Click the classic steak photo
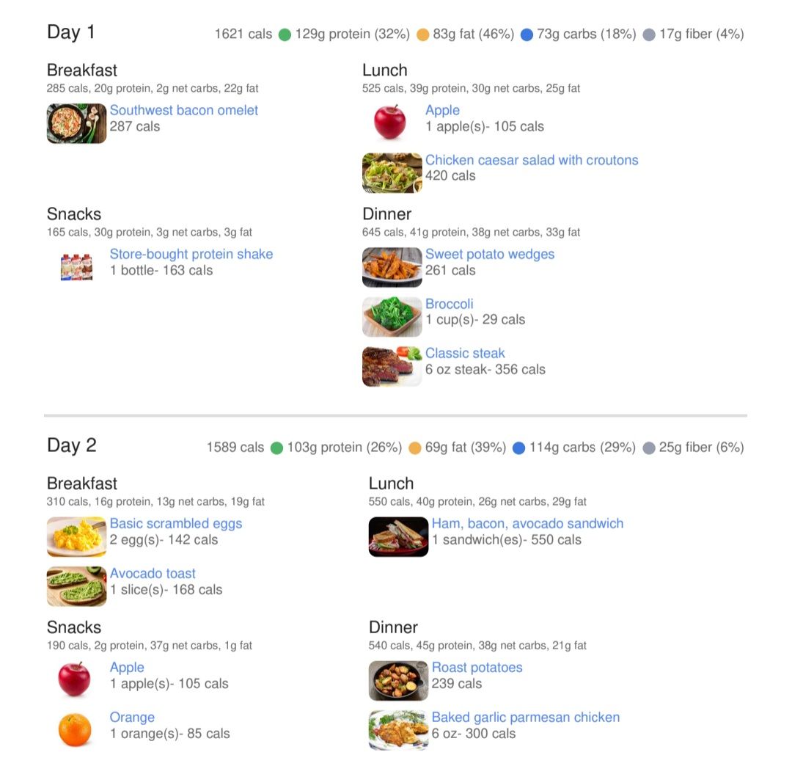The height and width of the screenshot is (766, 792). point(392,366)
